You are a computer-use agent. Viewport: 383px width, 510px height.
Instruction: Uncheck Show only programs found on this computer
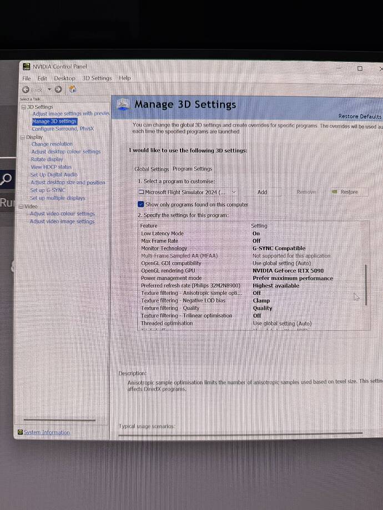140,204
